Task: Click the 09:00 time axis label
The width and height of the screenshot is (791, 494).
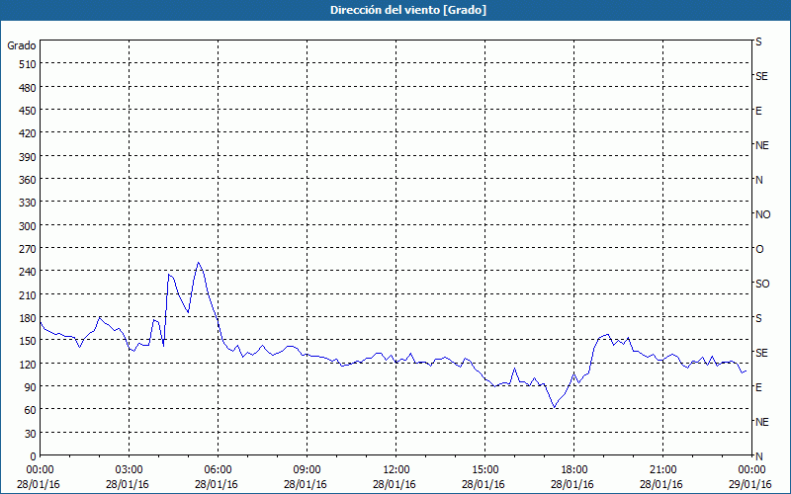Action: (307, 469)
